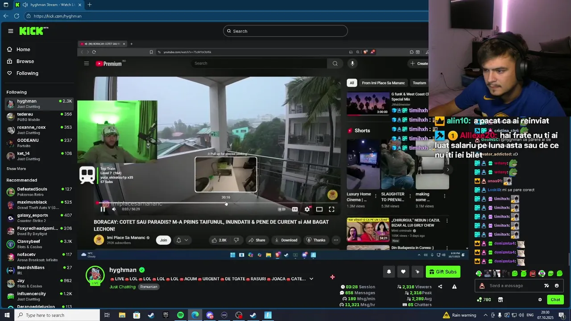
Task: Click Send a message chat field
Action: 509,286
